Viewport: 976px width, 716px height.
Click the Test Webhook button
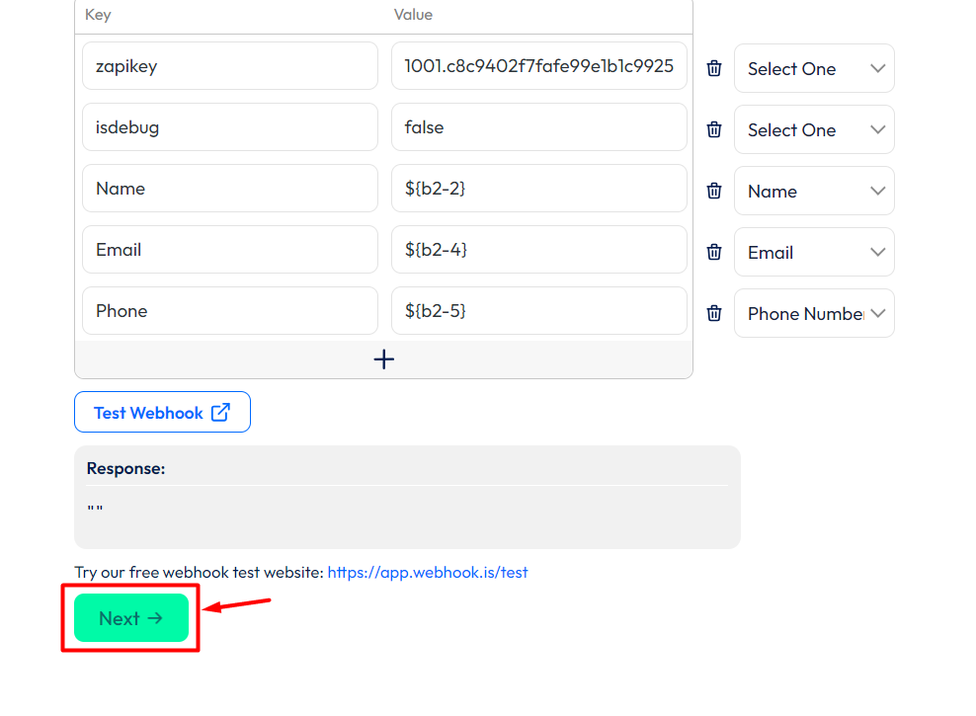click(x=162, y=413)
